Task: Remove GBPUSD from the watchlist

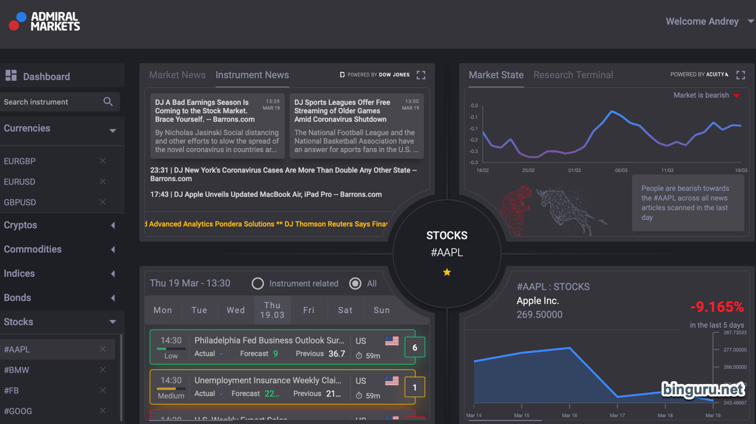Action: (x=102, y=202)
